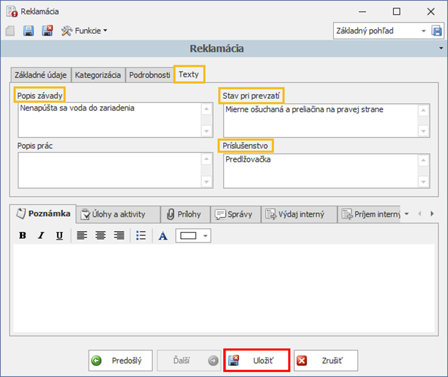Image resolution: width=448 pixels, height=377 pixels.
Task: Open font settings with the A icon
Action: (x=163, y=235)
